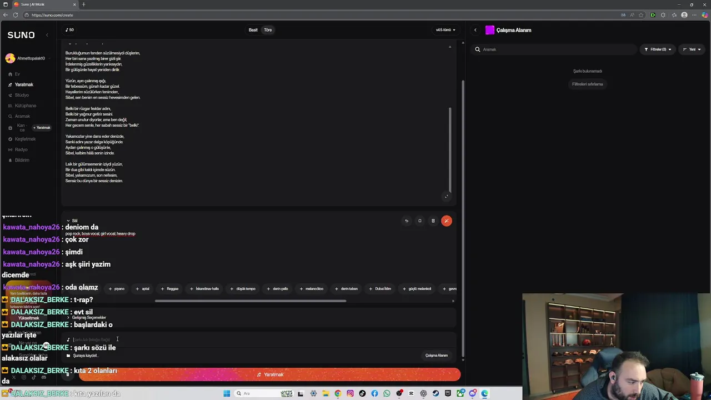Screen dimensions: 711x400
Task: Open the Filtreler (3) dropdown
Action: tap(658, 49)
